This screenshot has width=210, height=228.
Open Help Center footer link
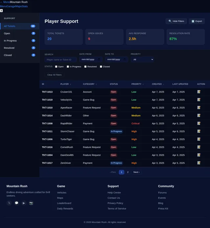click(x=114, y=192)
